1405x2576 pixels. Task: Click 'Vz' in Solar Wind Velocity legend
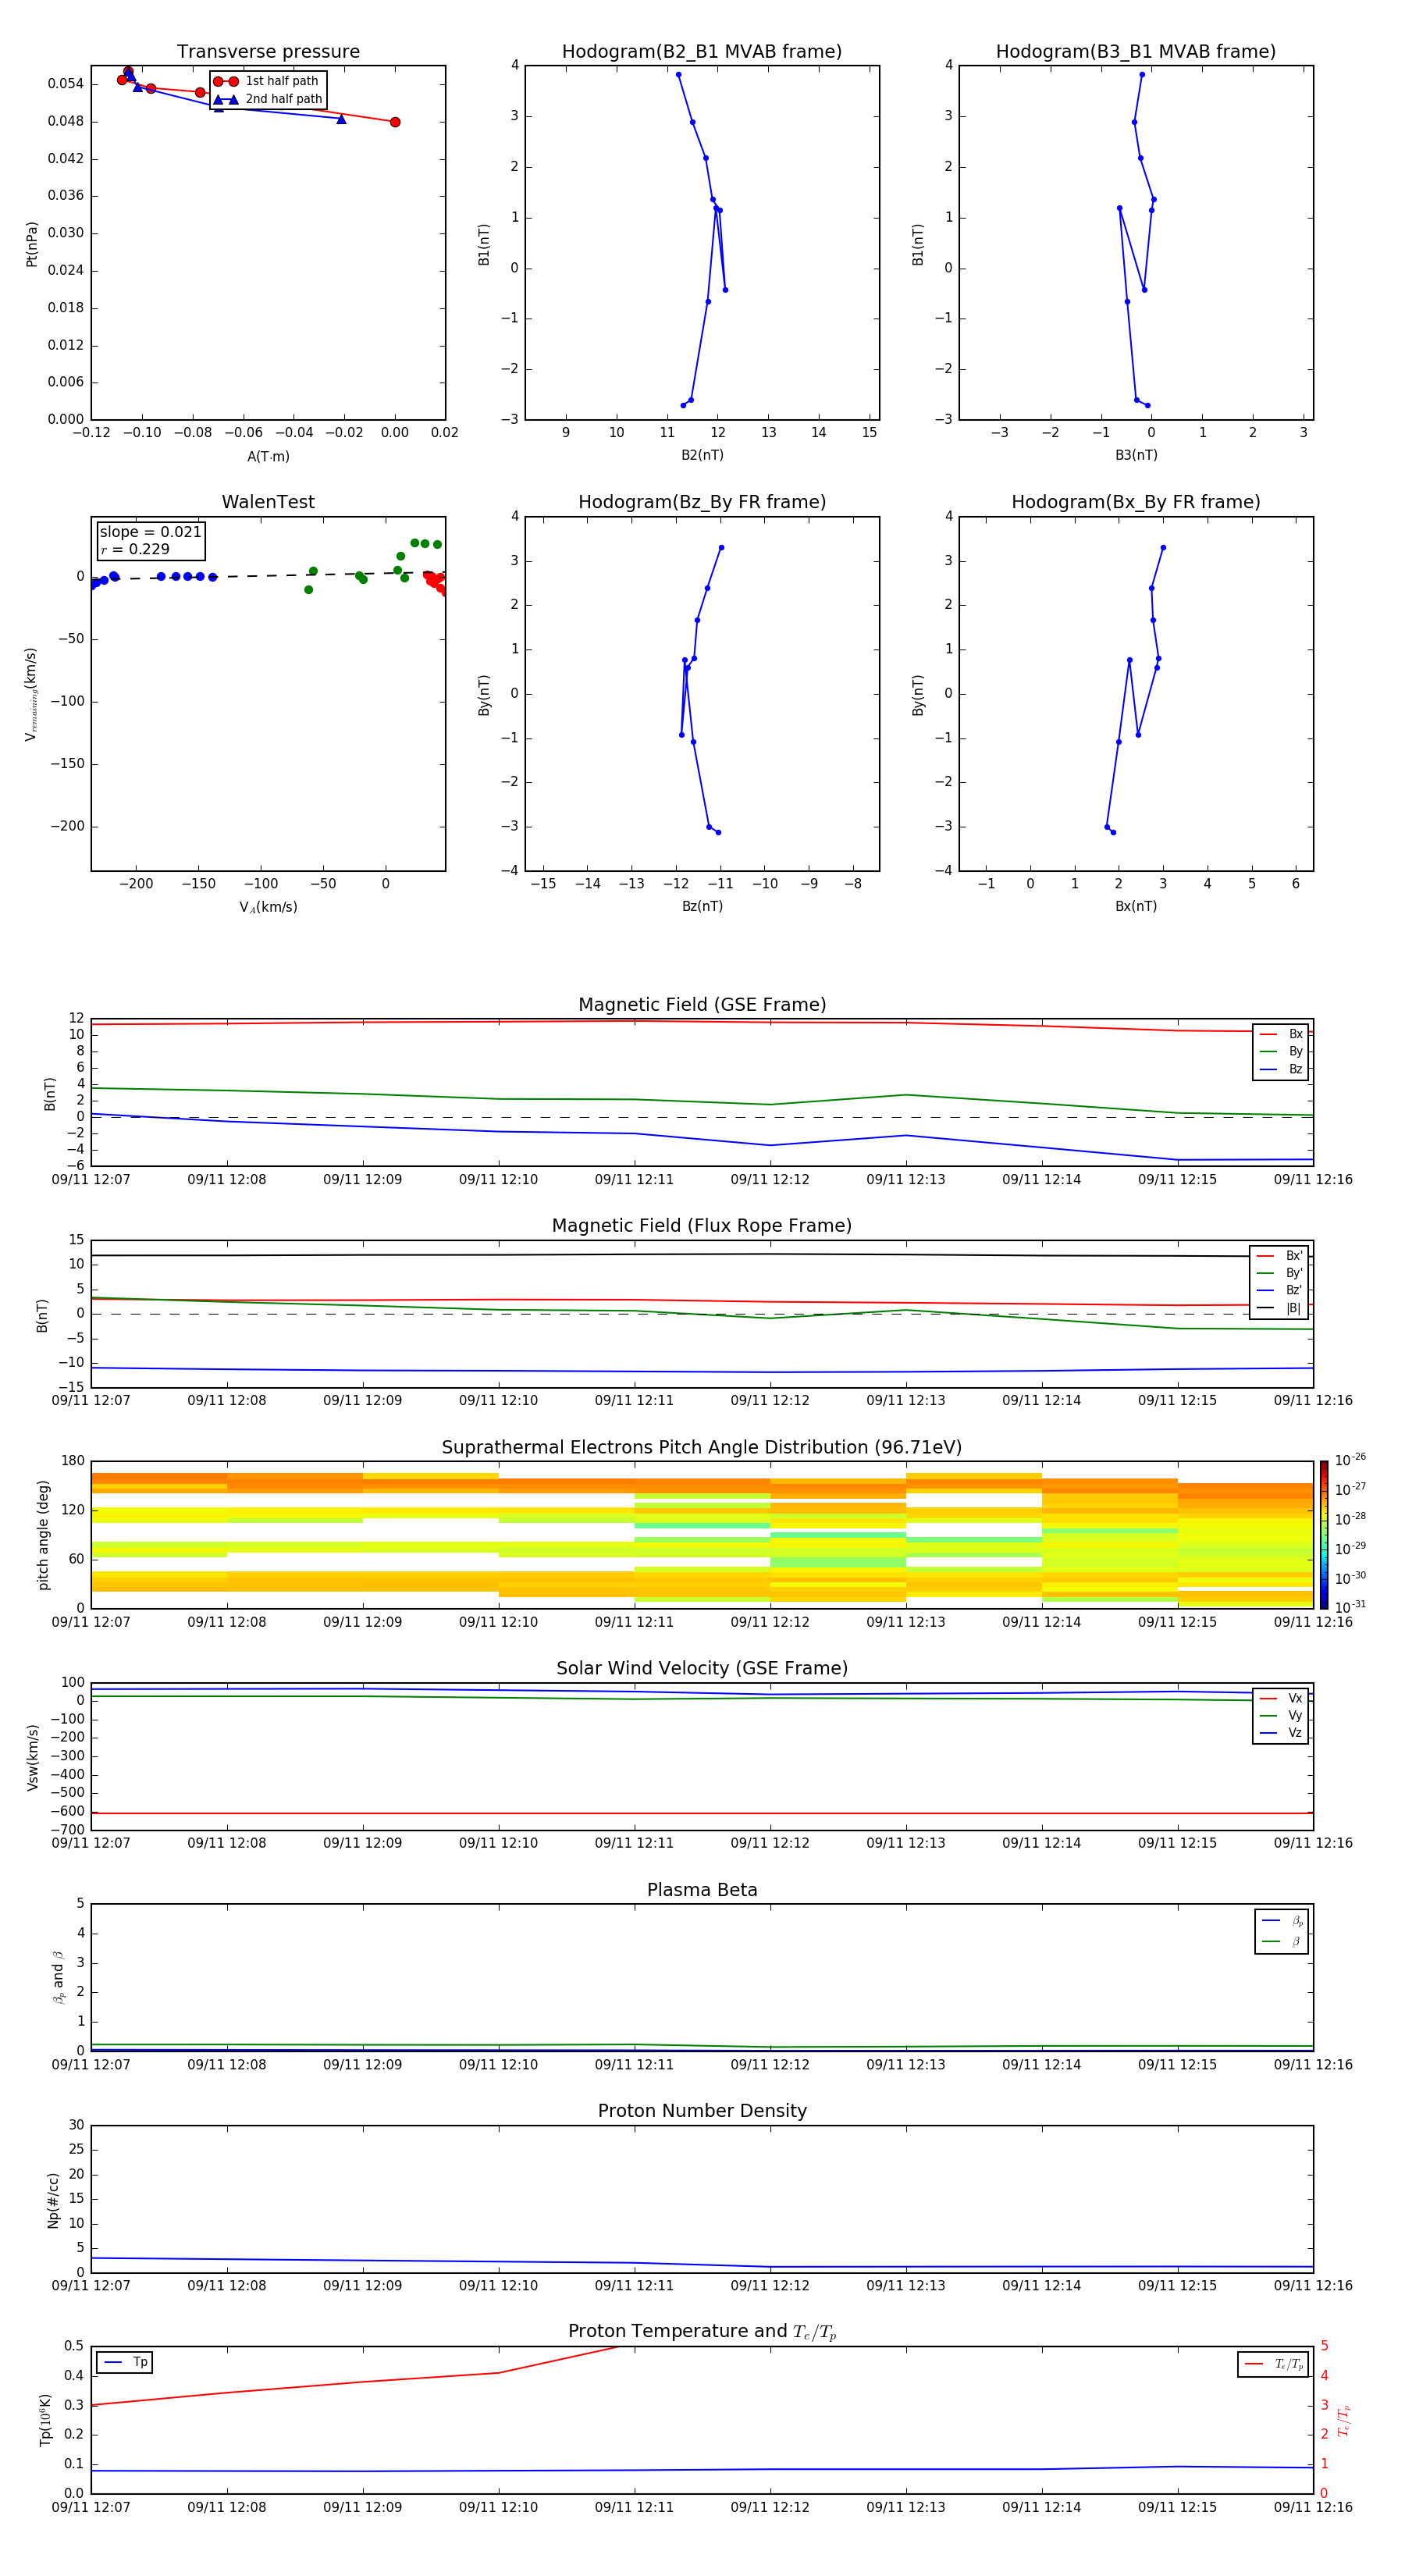1295,1733
